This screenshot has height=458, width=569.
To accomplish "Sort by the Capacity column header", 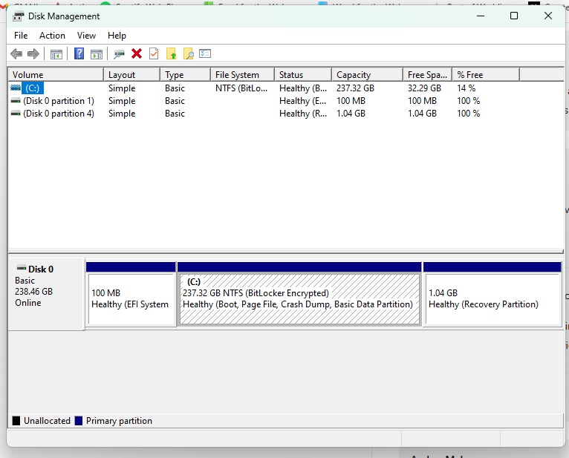I will pyautogui.click(x=367, y=75).
